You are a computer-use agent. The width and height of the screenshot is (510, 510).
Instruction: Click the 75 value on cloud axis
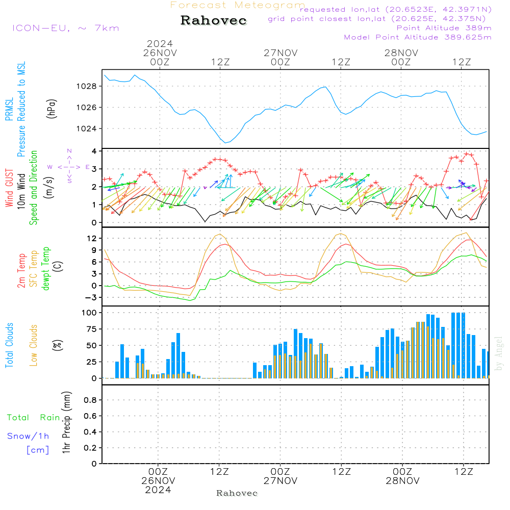tap(92, 329)
